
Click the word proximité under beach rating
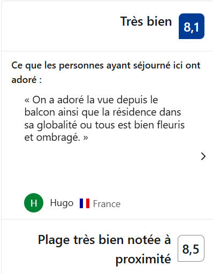(x=143, y=259)
